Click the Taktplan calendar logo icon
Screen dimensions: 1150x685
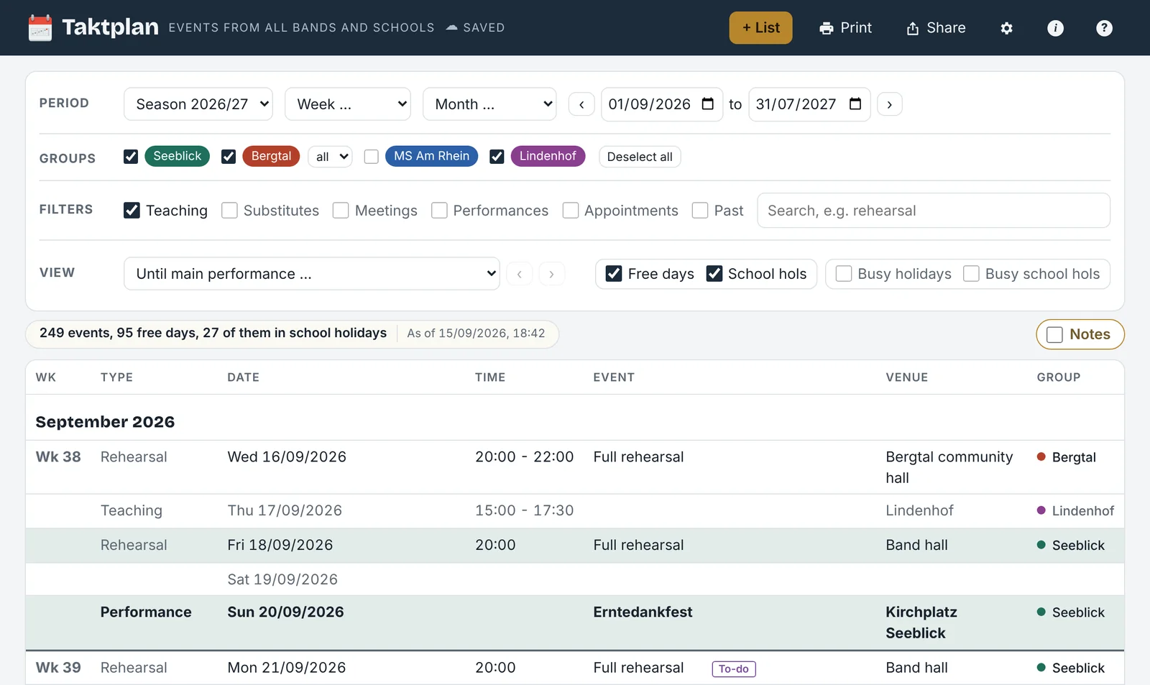point(40,28)
